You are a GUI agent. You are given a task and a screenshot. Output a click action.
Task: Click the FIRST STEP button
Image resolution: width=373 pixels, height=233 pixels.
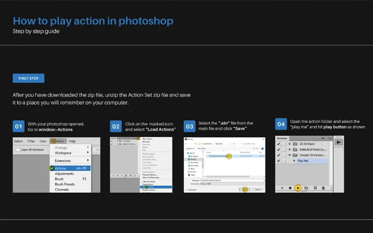coord(28,78)
